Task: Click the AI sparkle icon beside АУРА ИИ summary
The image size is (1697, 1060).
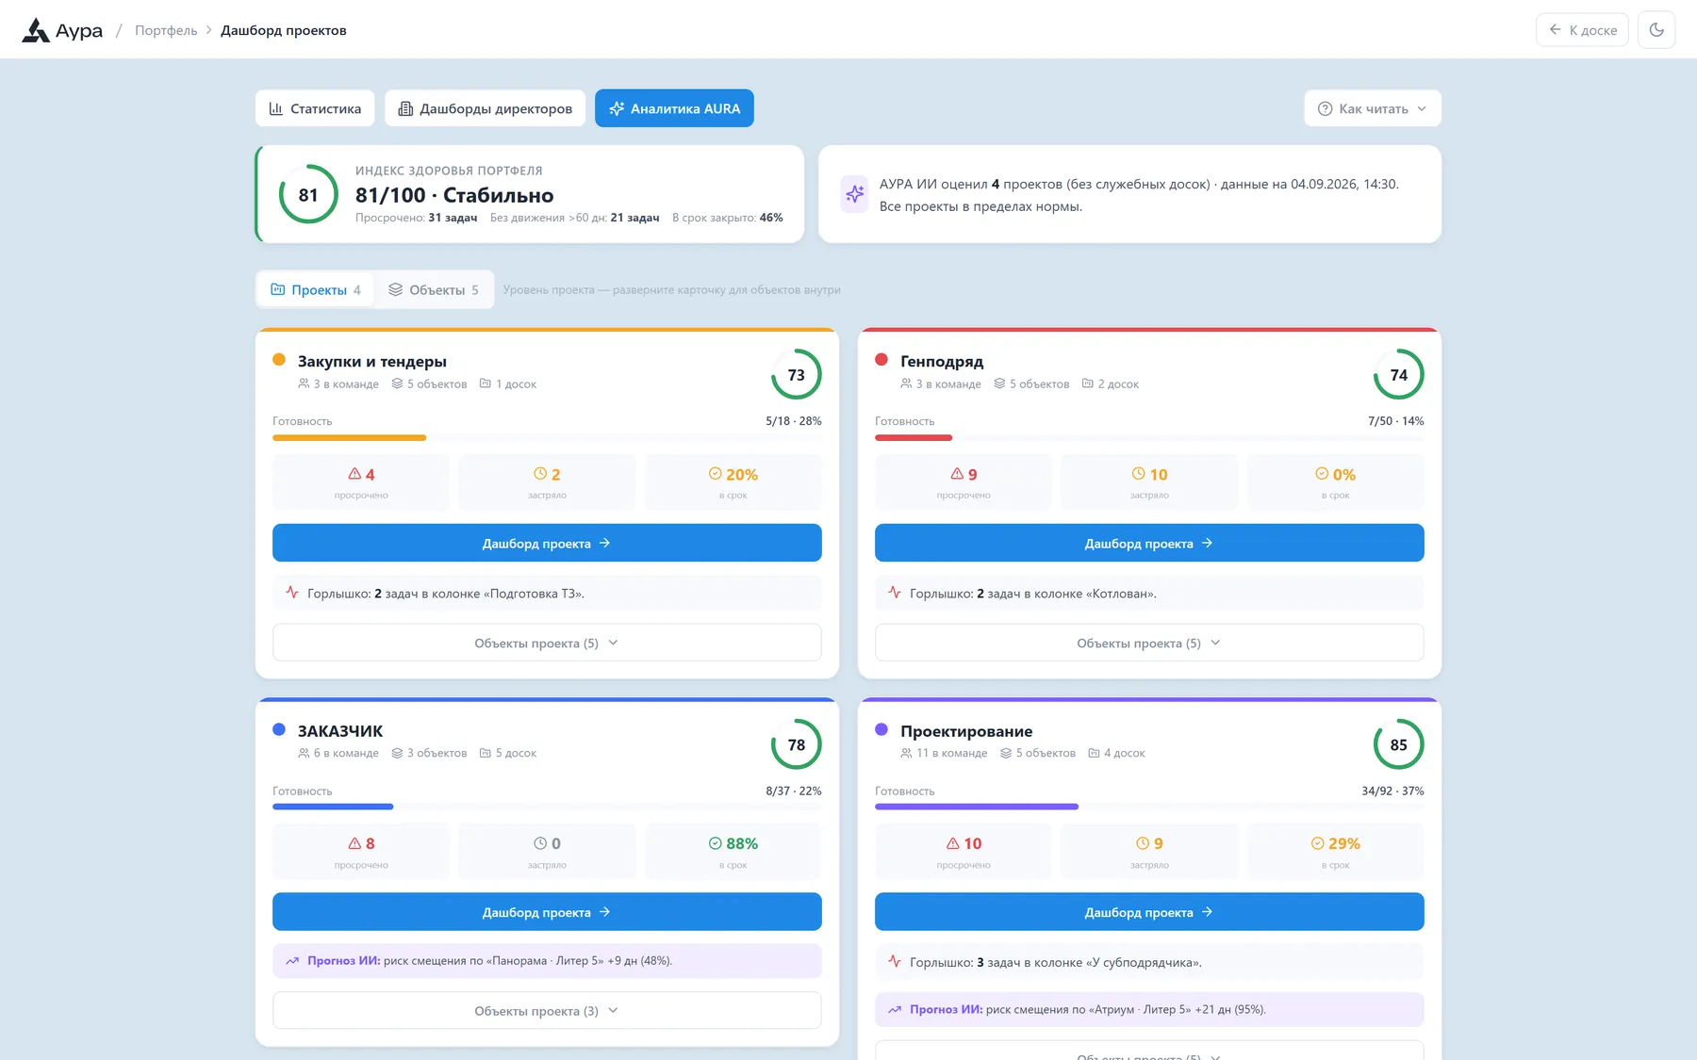Action: pyautogui.click(x=854, y=194)
